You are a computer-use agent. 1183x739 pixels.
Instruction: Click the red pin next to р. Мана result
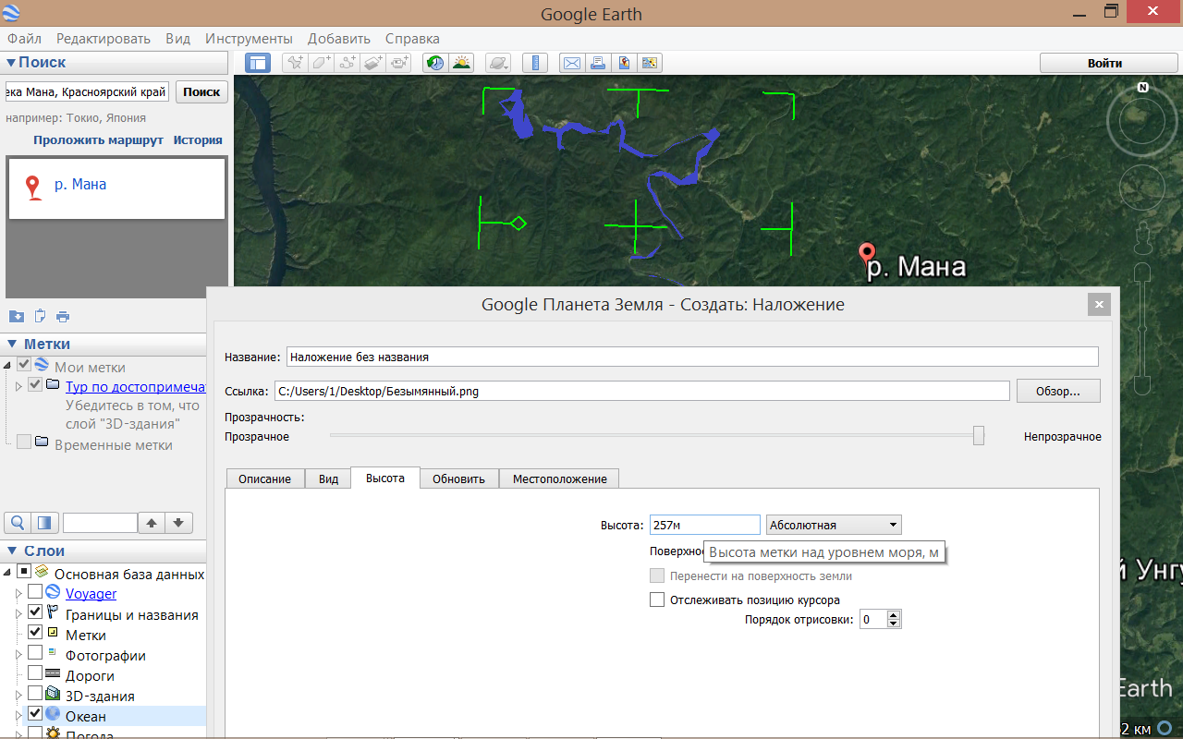pos(34,188)
